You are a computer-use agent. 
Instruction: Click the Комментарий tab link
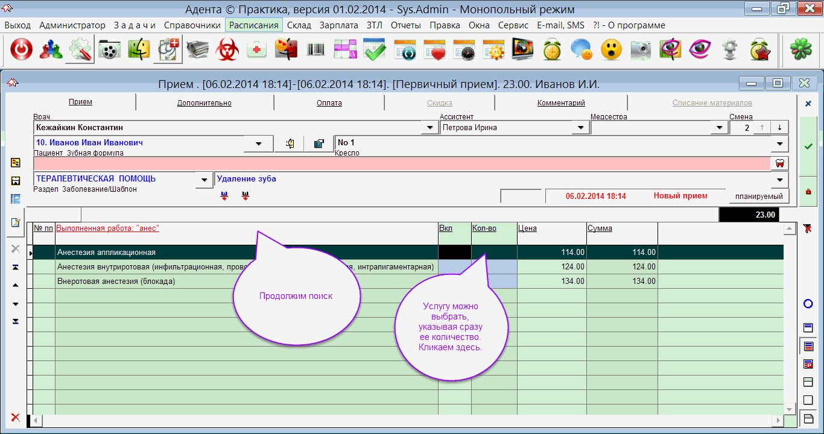(x=561, y=103)
